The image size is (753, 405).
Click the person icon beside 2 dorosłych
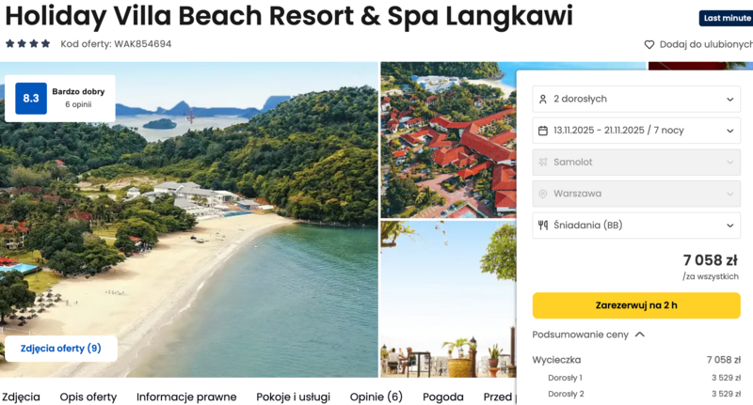pyautogui.click(x=543, y=100)
